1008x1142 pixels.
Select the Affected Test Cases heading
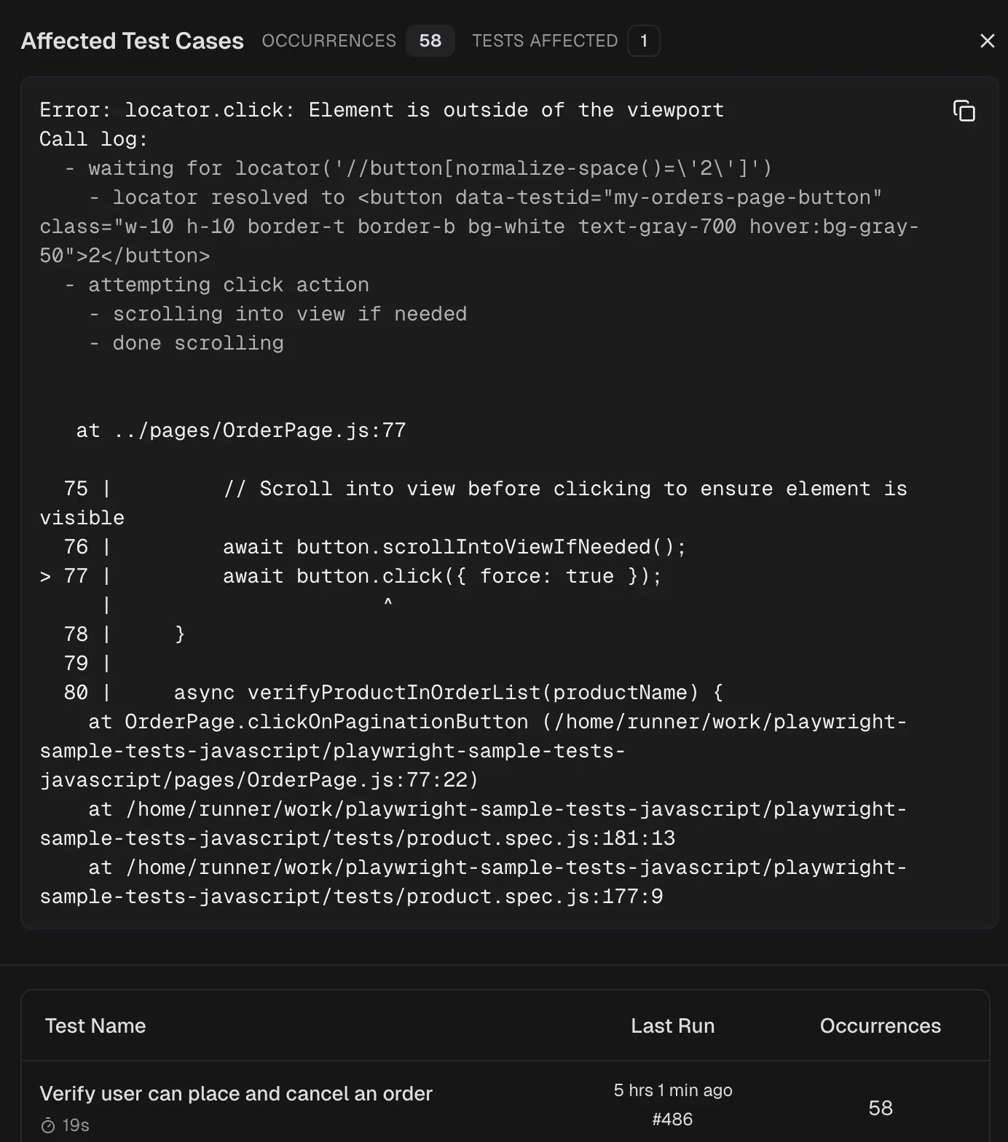[x=132, y=41]
